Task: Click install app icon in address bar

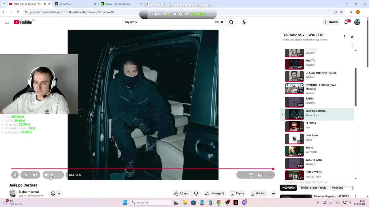Action: pos(335,12)
